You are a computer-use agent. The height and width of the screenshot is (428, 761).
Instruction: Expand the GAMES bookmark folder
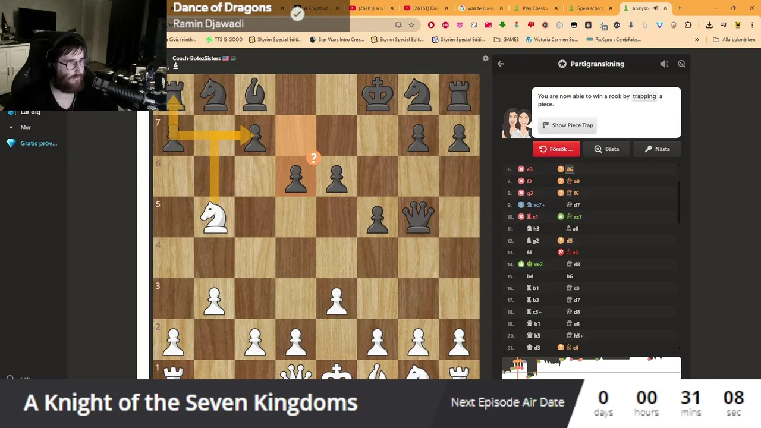(x=507, y=40)
